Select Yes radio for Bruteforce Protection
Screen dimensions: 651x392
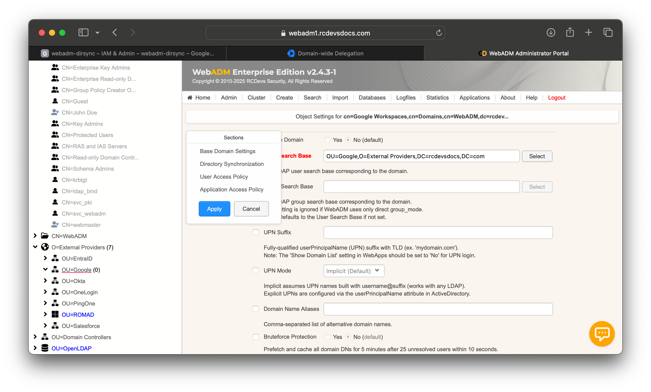pos(327,337)
